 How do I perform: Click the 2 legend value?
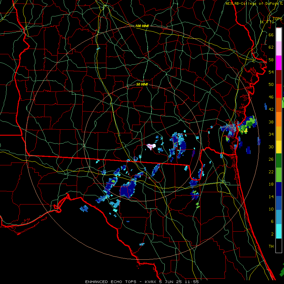[x=272, y=234]
